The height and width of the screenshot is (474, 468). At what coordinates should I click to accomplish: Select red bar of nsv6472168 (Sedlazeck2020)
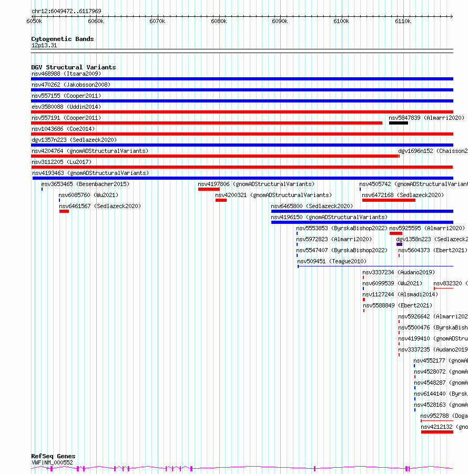click(x=389, y=200)
